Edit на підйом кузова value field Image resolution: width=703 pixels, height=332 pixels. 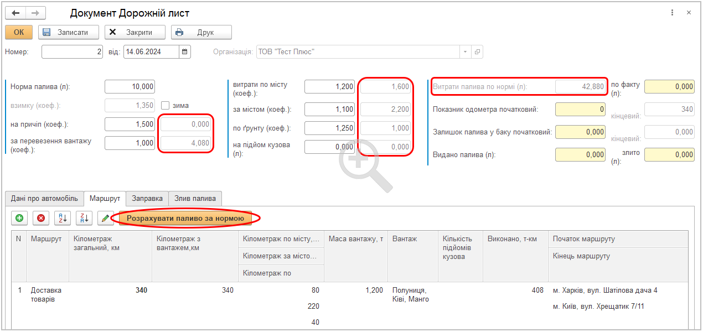(329, 147)
